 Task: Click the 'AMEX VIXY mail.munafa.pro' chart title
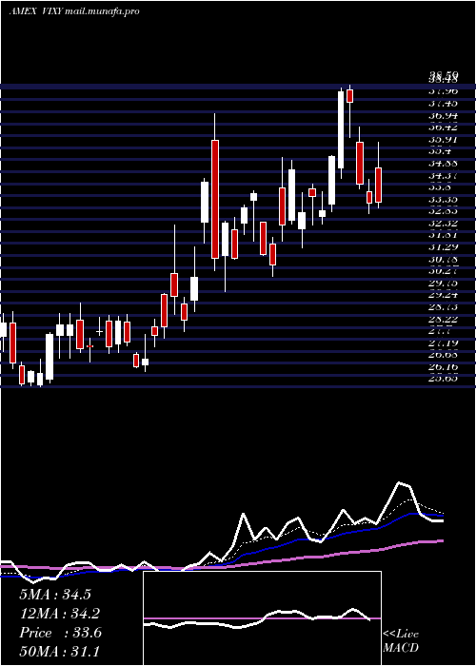click(74, 11)
